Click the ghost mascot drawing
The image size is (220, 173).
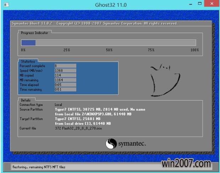pyautogui.click(x=165, y=80)
